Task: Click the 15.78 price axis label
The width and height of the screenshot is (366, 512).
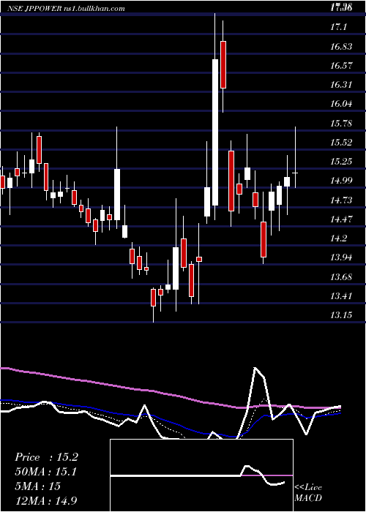Action: click(341, 124)
